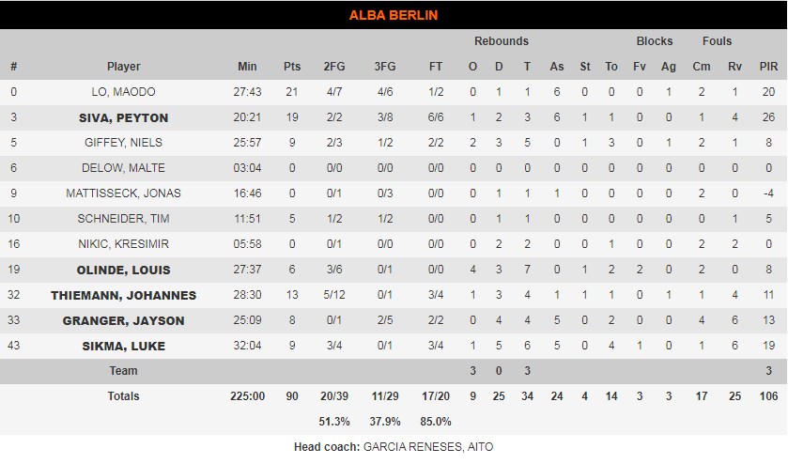Click on GIFFEY, NIELS name

point(123,143)
